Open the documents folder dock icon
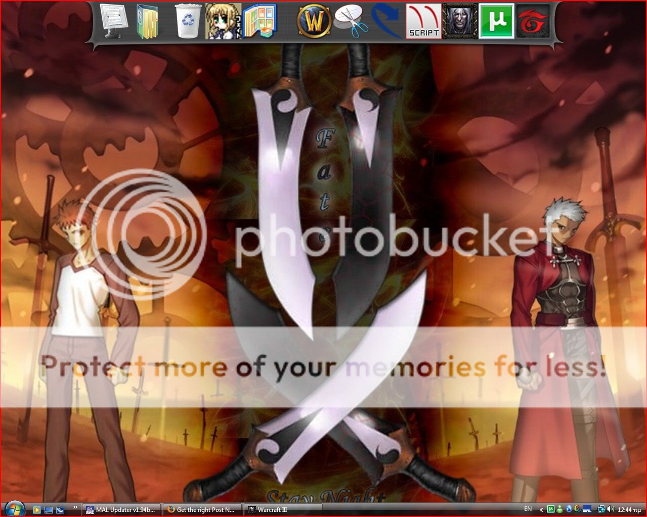 (148, 21)
